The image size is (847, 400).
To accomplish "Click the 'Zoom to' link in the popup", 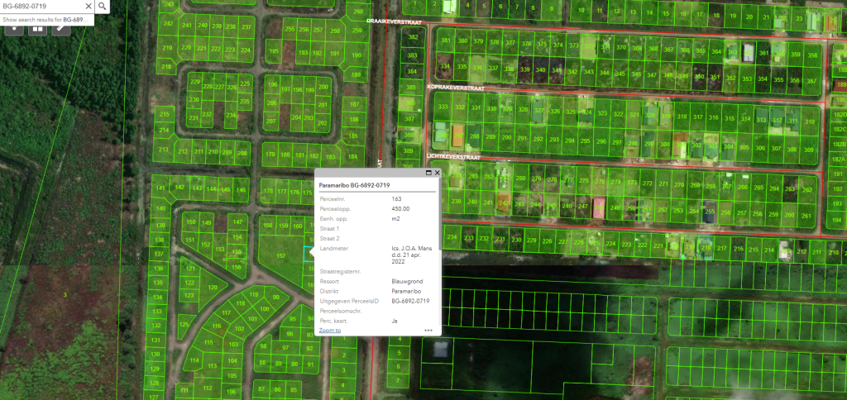I will tap(329, 330).
